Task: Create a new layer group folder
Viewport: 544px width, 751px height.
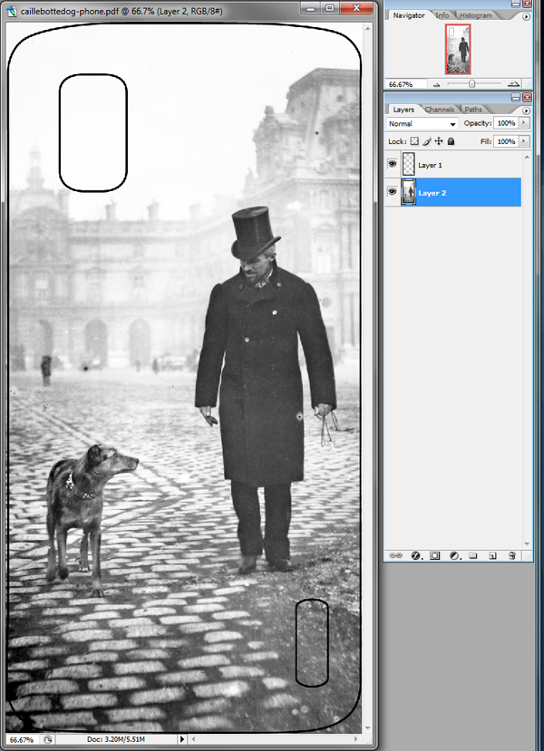Action: click(x=473, y=555)
